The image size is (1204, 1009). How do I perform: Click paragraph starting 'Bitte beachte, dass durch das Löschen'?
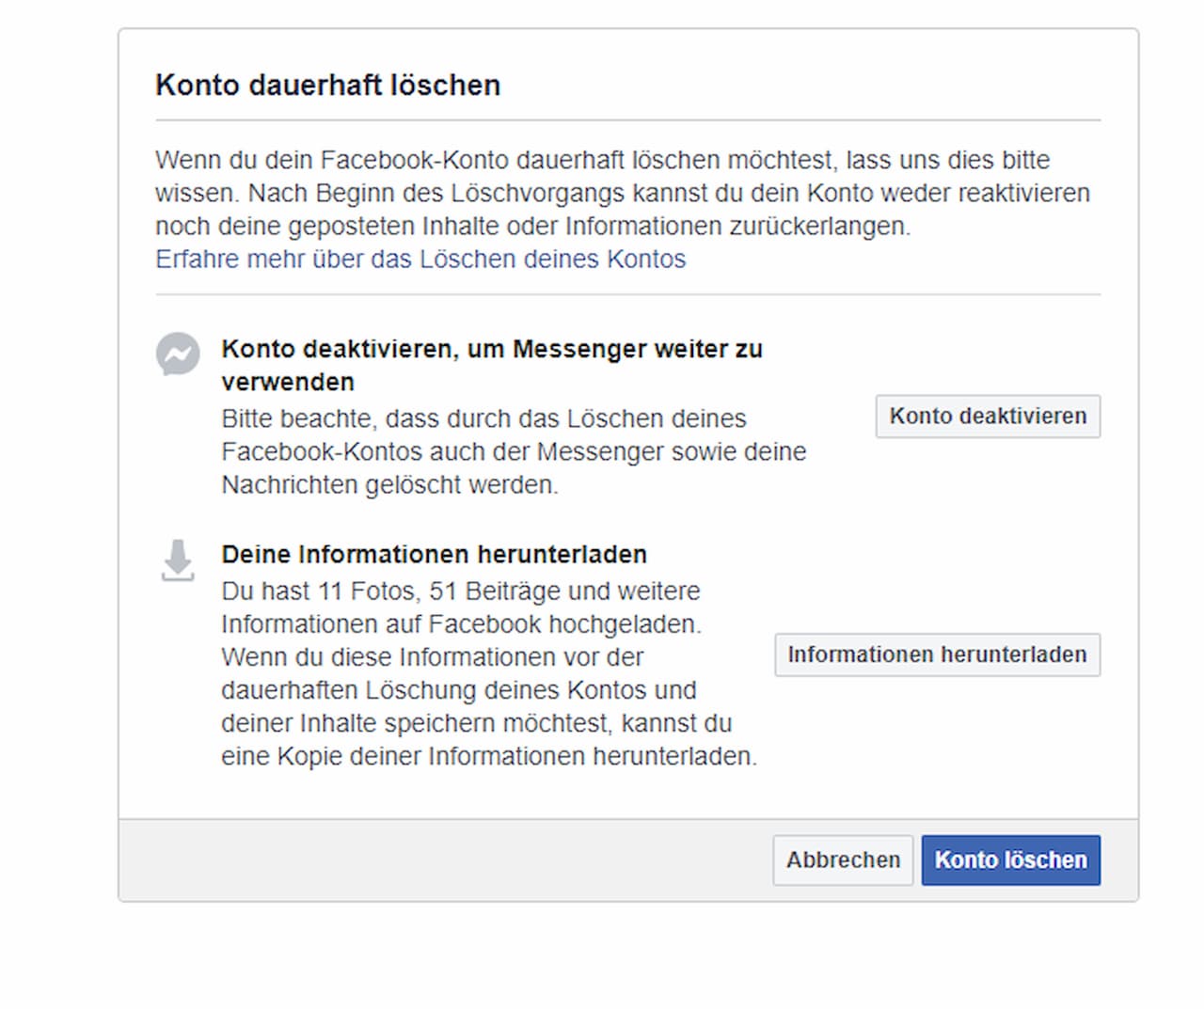(514, 452)
